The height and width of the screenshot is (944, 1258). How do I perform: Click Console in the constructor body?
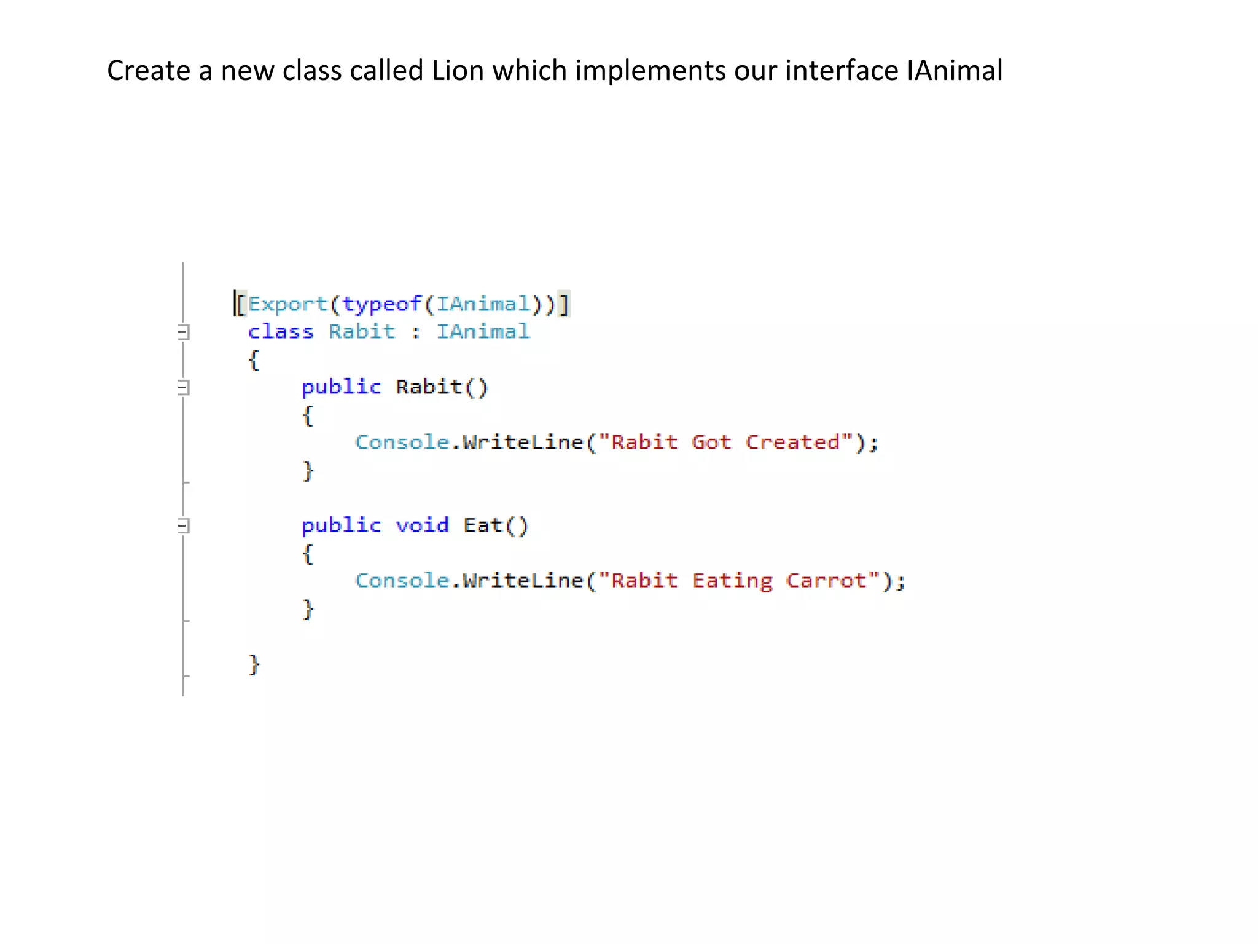click(x=402, y=442)
